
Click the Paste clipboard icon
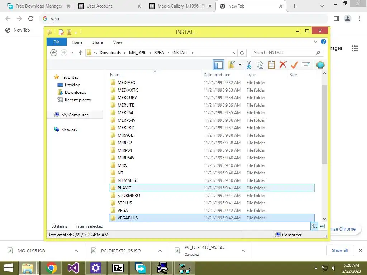pos(272,65)
